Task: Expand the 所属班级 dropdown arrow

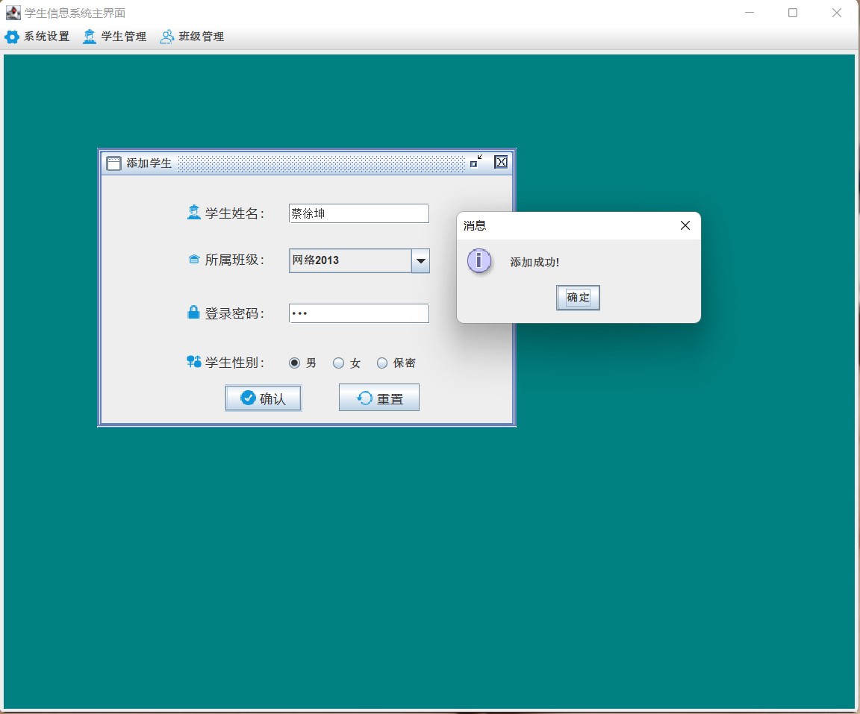Action: point(421,261)
